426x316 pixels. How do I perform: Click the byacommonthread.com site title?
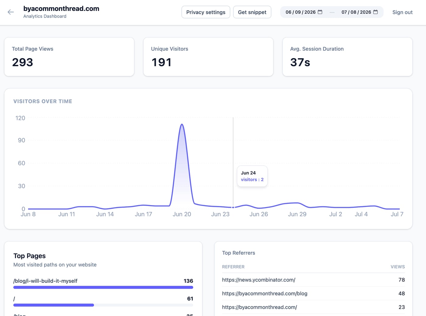coord(61,9)
